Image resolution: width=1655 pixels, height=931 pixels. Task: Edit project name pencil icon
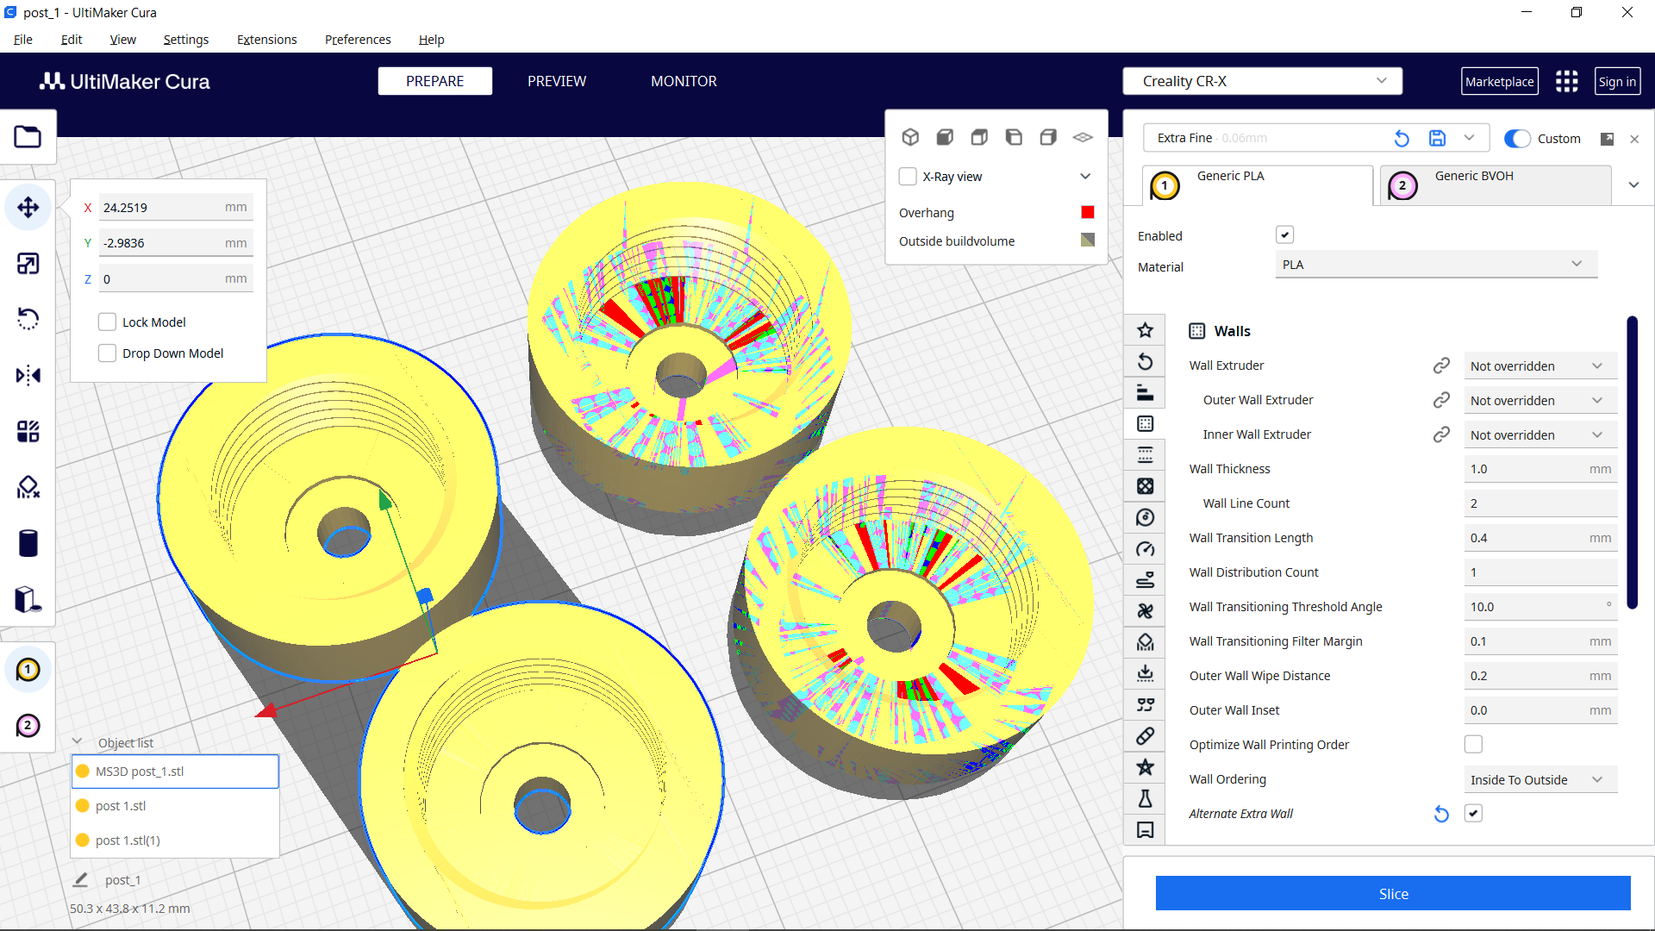click(x=80, y=880)
